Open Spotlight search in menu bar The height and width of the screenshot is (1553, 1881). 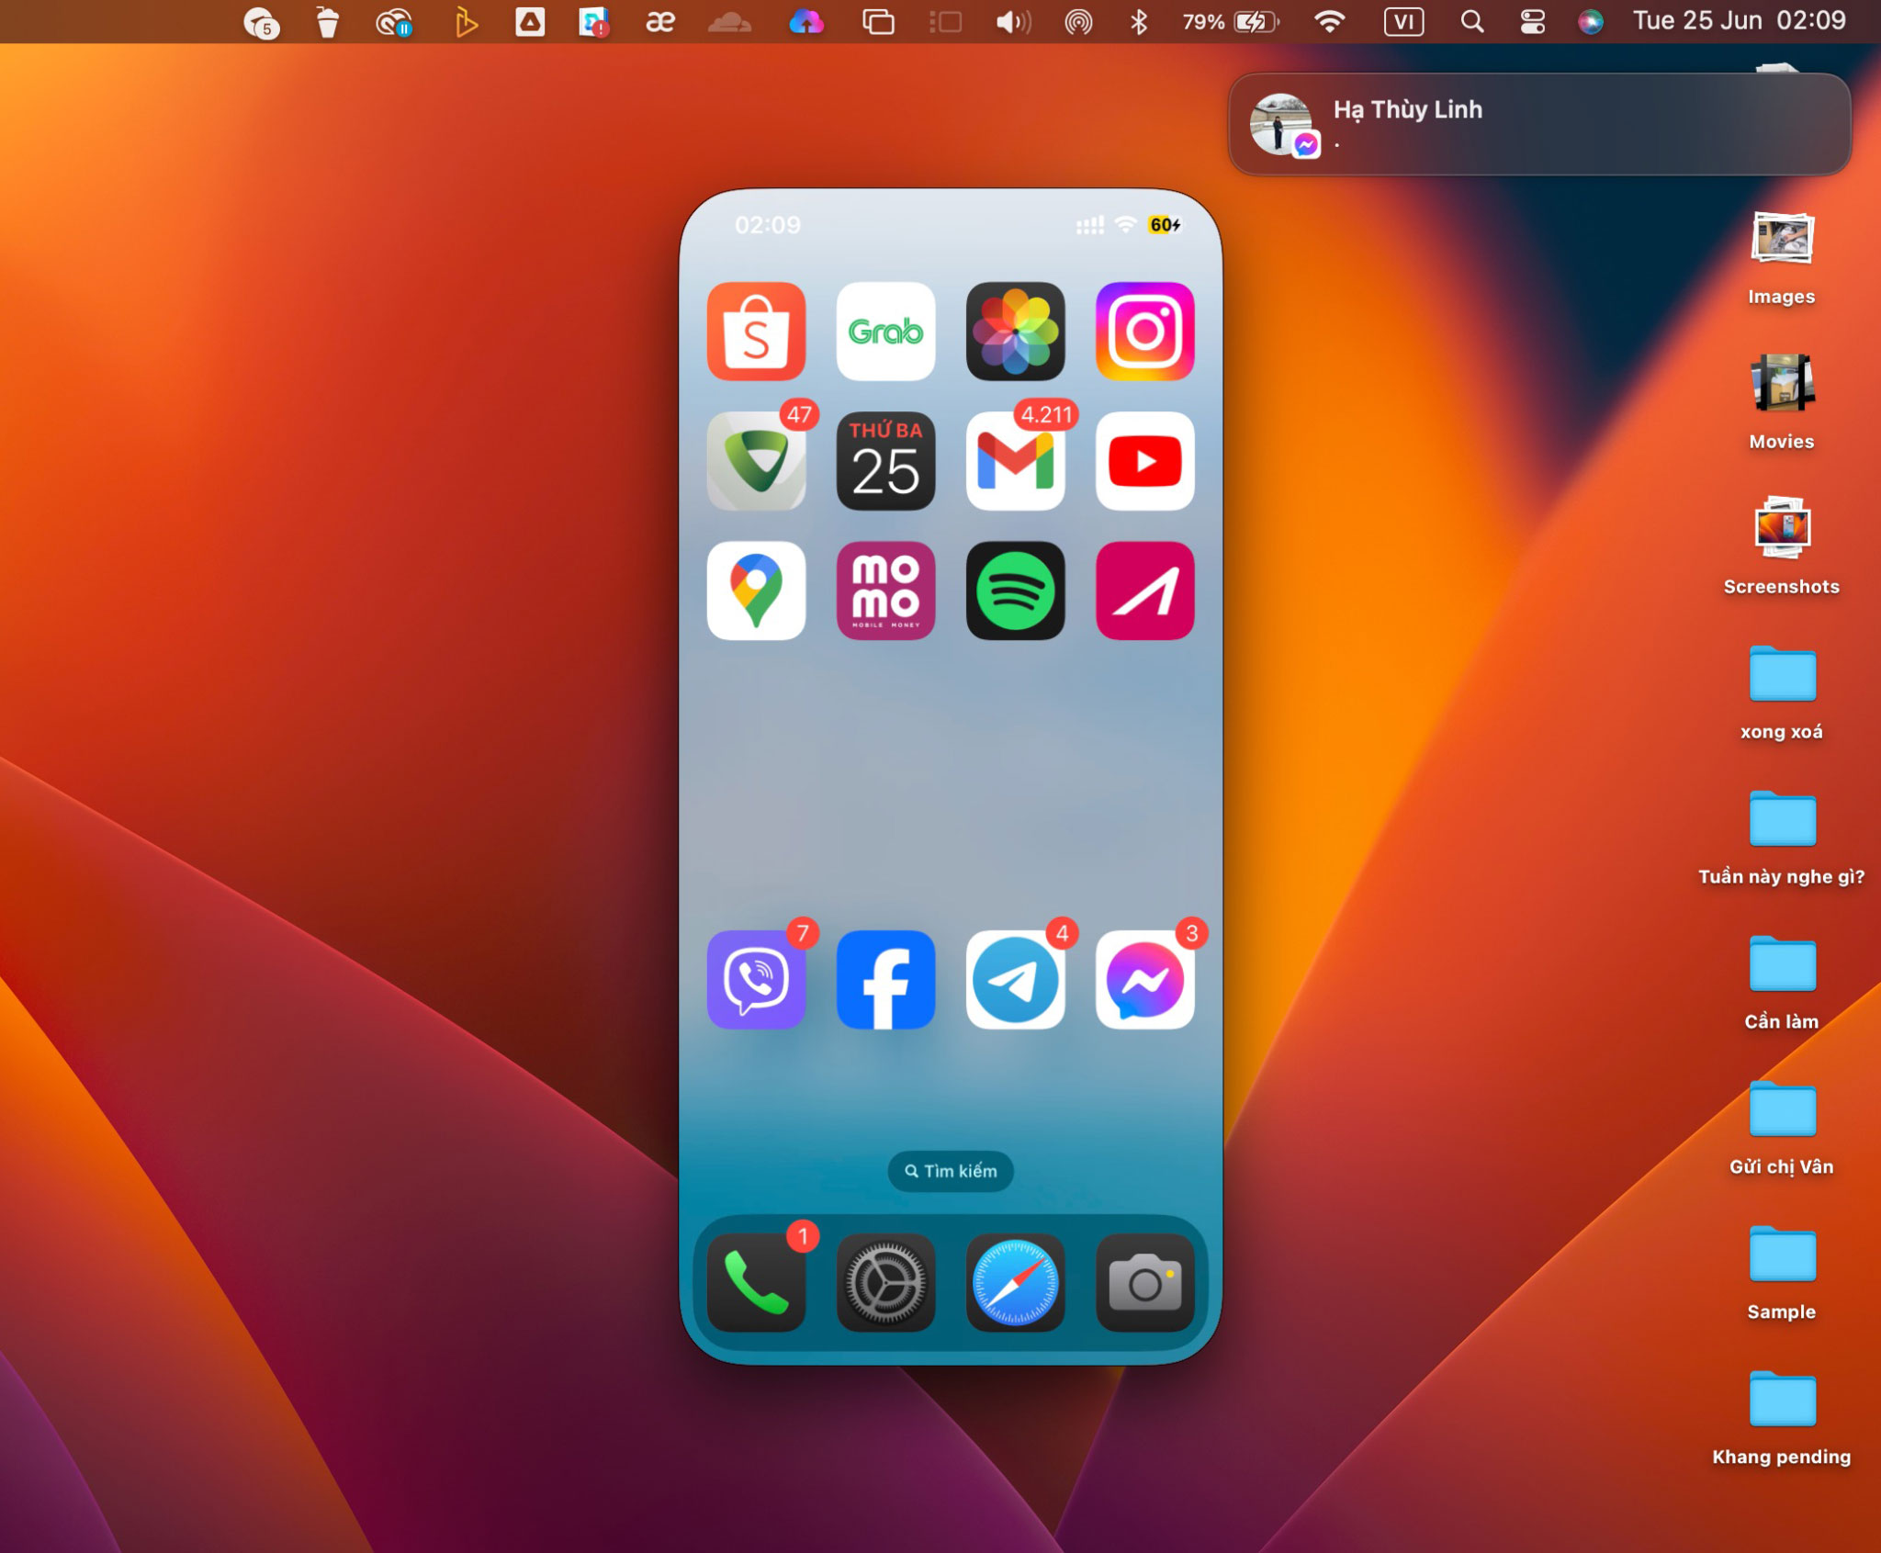pos(1471,21)
